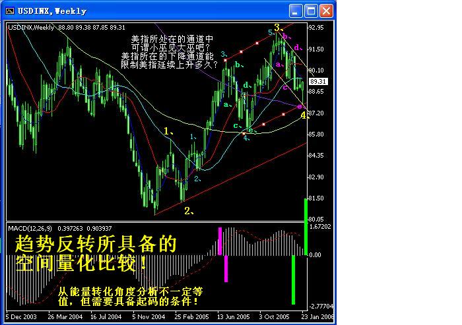Click the 23 Jan 2006 date label
This screenshot has width=462, height=325.
click(x=317, y=317)
